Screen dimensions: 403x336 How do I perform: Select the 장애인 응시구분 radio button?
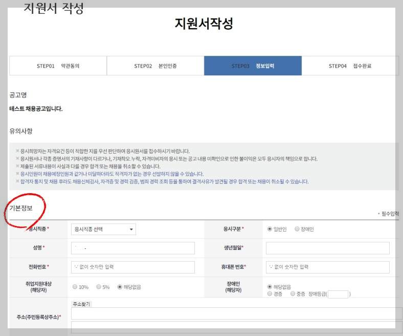tap(297, 229)
